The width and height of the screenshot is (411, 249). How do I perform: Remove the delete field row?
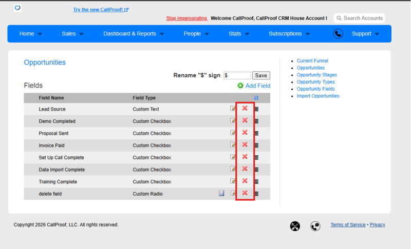(x=245, y=193)
